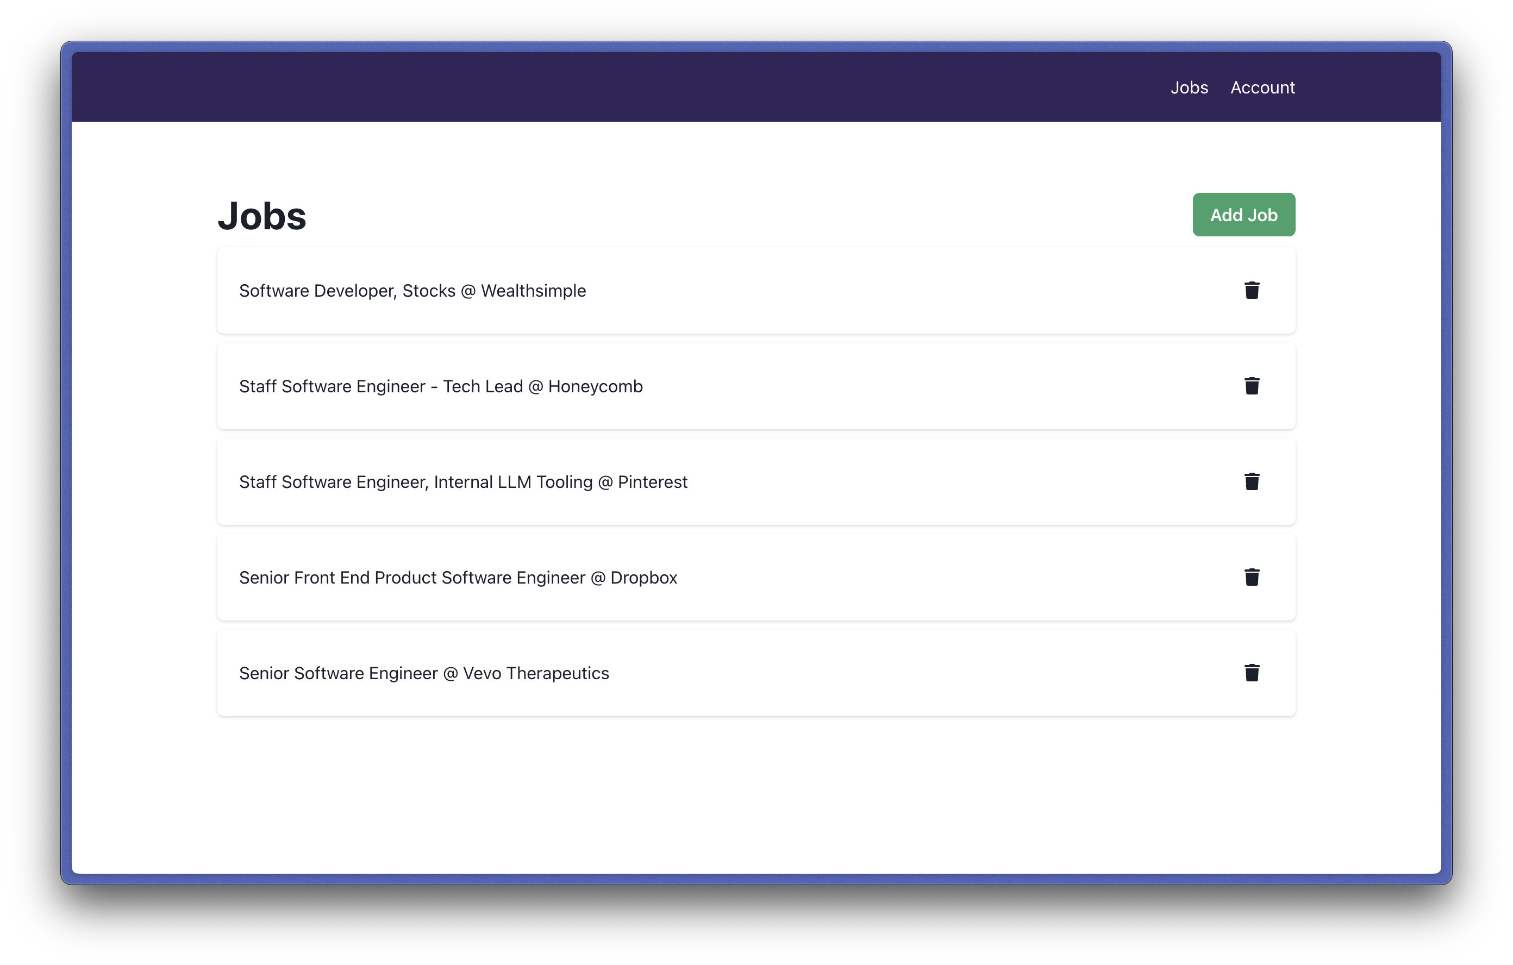Click the green Add Job button

tap(1243, 215)
